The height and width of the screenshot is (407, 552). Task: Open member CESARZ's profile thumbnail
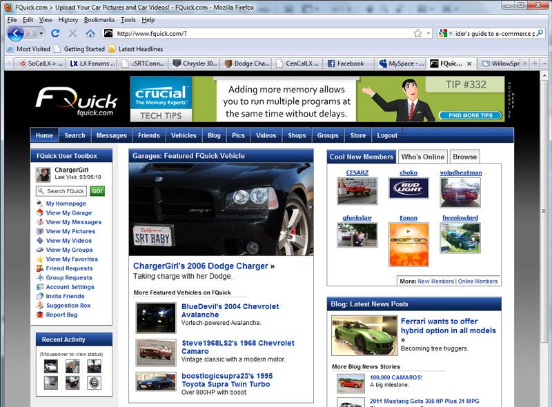pos(357,191)
